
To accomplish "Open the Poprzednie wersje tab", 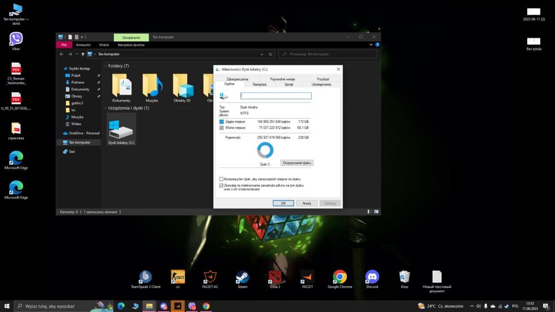I will coord(282,79).
